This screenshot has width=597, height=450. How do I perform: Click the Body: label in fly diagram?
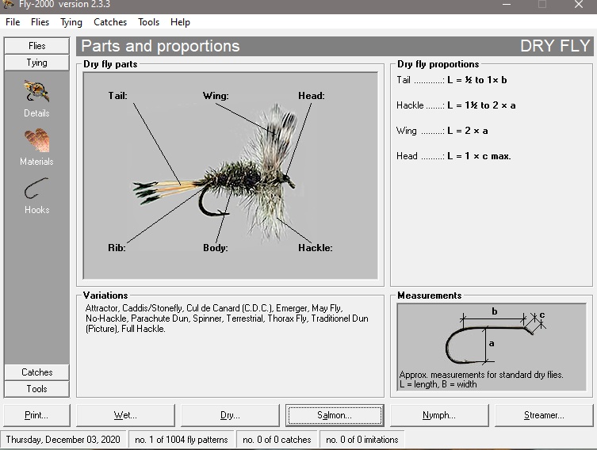pyautogui.click(x=216, y=248)
